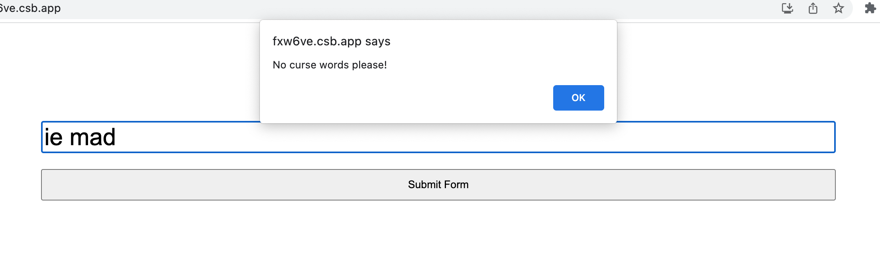
Task: Confirm the curse words warning with OK
Action: point(578,98)
